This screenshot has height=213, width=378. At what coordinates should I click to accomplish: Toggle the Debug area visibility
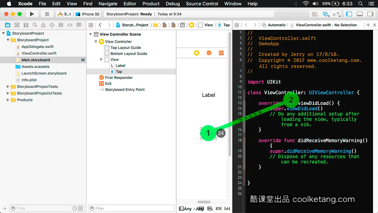360,14
